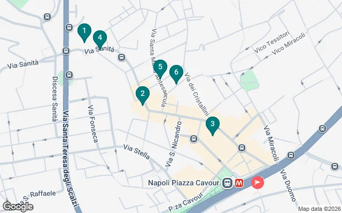
Task: Click bus stop left of Via Miracoli
Action: [242, 148]
